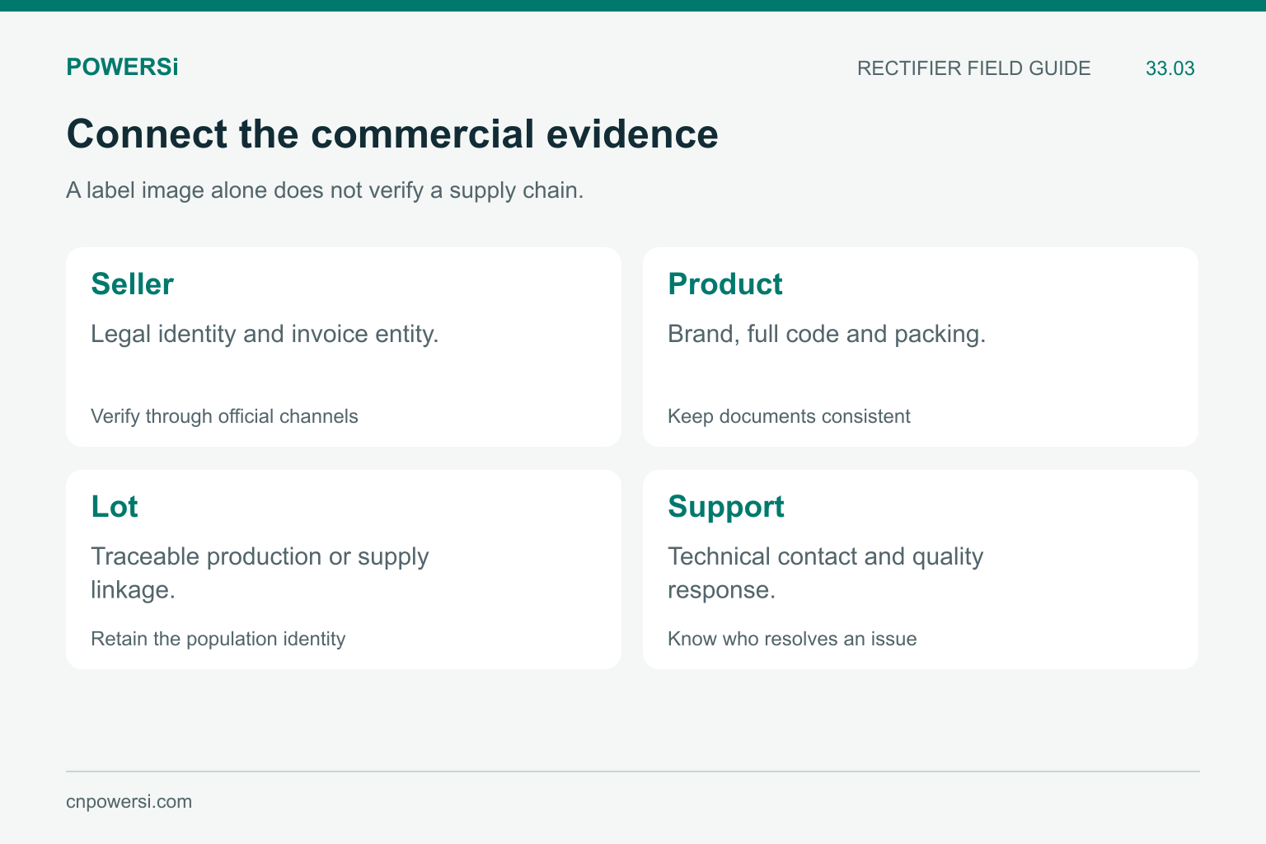Click the Seller card title

[x=132, y=284]
